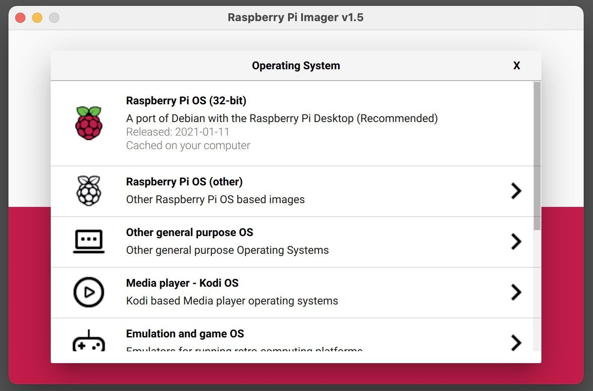Image resolution: width=593 pixels, height=391 pixels.
Task: Open Other general purpose OS entry
Action: (x=189, y=232)
